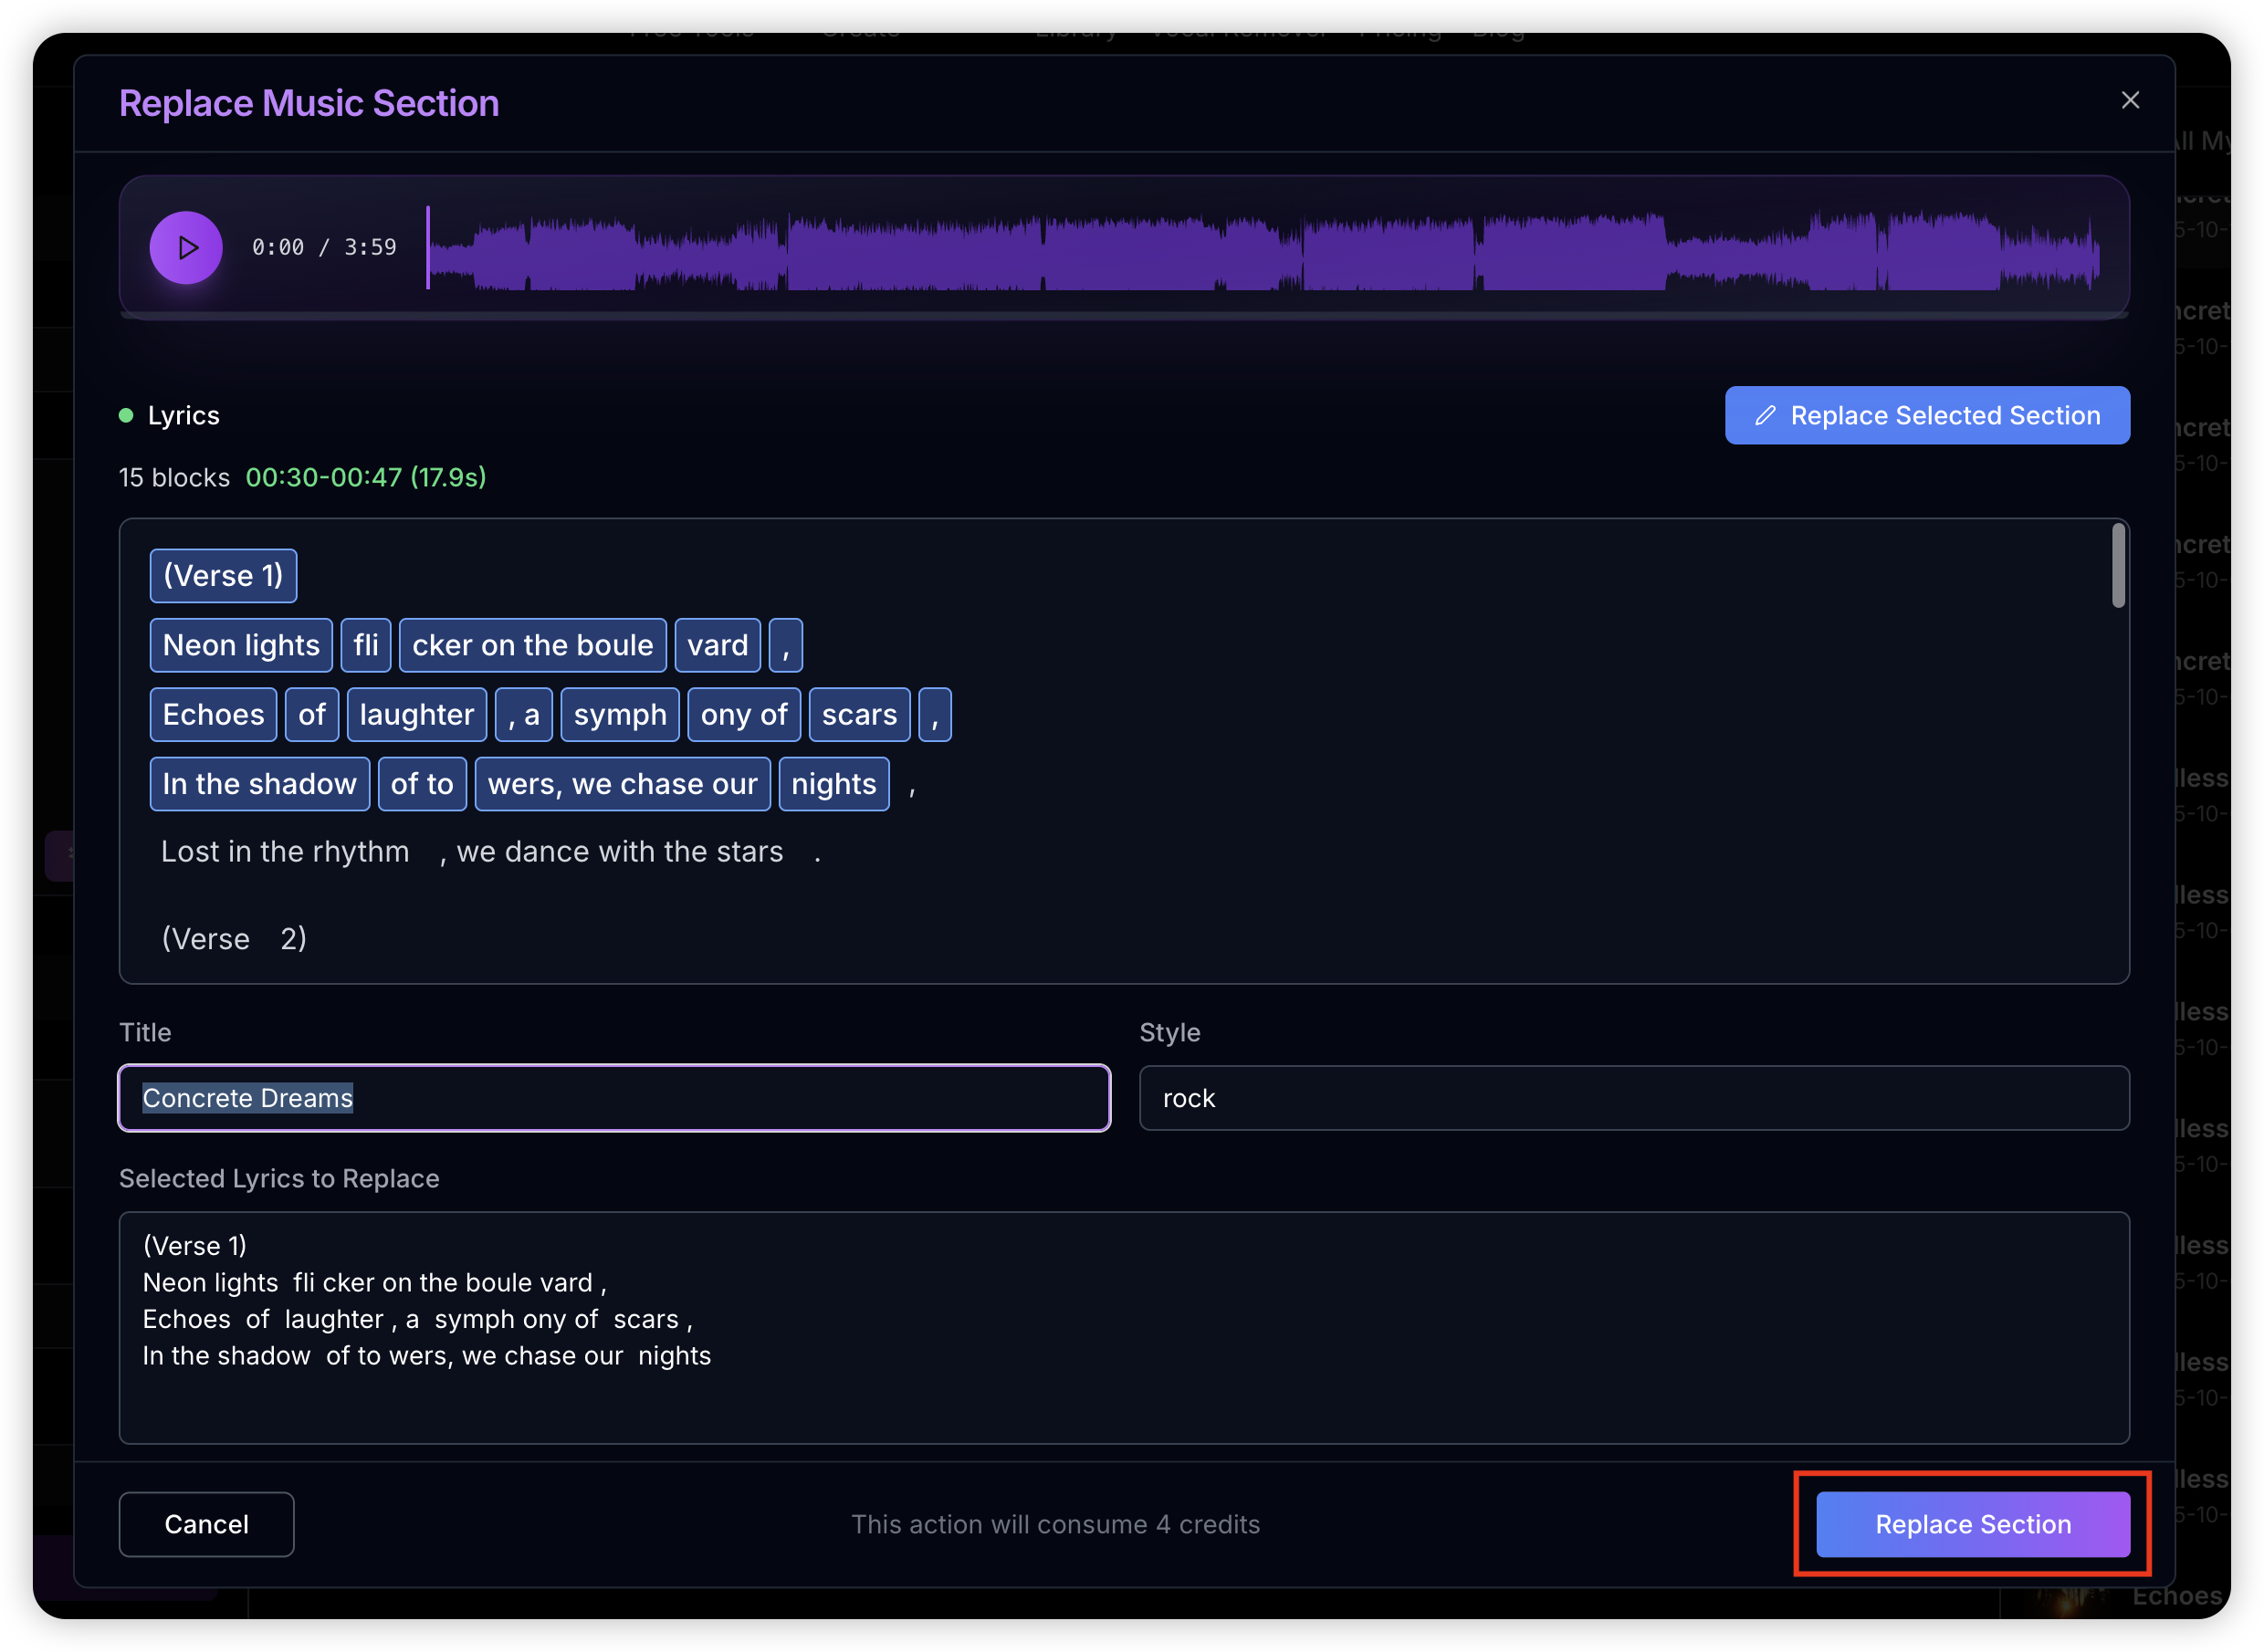
Task: Toggle the "(Verse 1)" lyric block
Action: tap(223, 576)
